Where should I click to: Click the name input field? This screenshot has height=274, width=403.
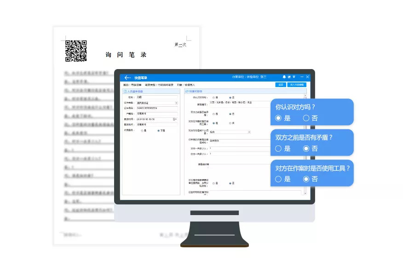[x=156, y=98]
